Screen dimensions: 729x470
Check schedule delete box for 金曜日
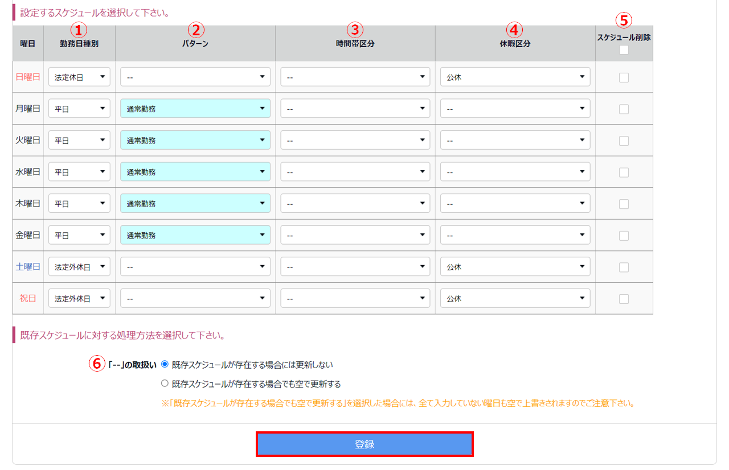click(x=624, y=236)
